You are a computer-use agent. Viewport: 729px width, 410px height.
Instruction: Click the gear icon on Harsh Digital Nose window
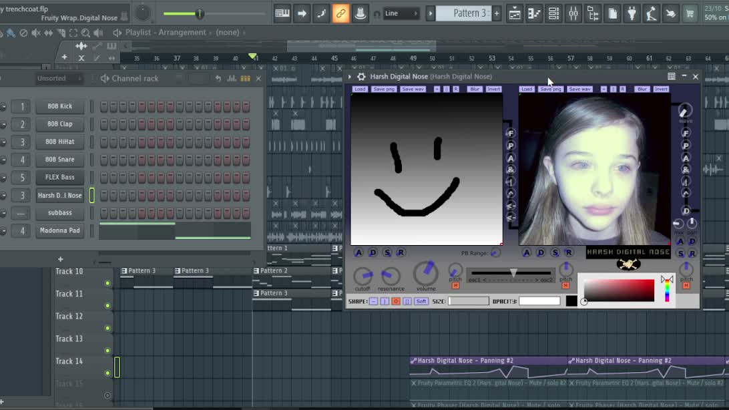[361, 76]
